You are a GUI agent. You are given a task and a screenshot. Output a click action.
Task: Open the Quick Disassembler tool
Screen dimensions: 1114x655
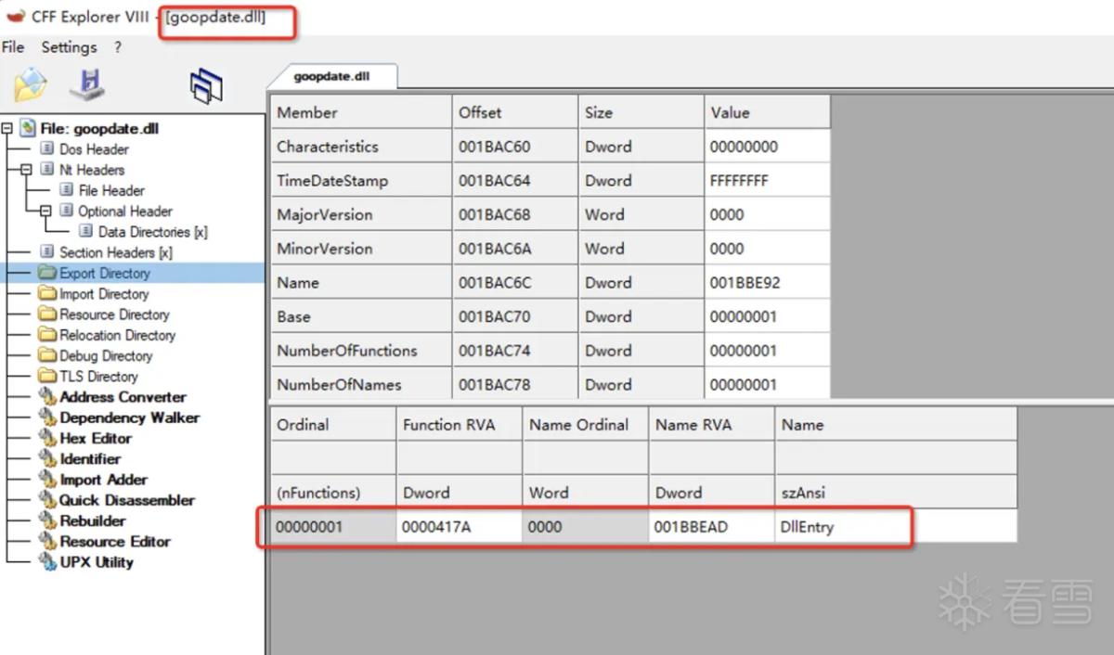pos(127,500)
